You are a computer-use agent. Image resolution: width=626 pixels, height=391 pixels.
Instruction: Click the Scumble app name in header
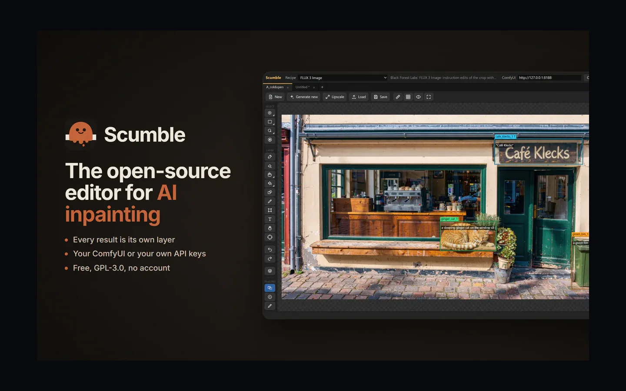click(x=273, y=78)
